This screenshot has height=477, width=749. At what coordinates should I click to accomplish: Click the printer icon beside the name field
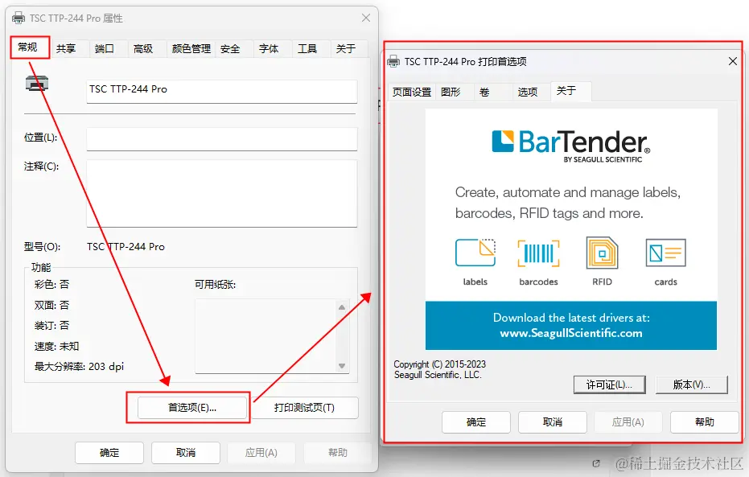coord(37,84)
